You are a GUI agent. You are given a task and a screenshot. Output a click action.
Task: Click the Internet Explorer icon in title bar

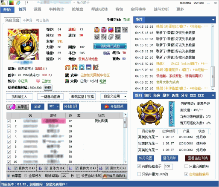pos(18,3)
